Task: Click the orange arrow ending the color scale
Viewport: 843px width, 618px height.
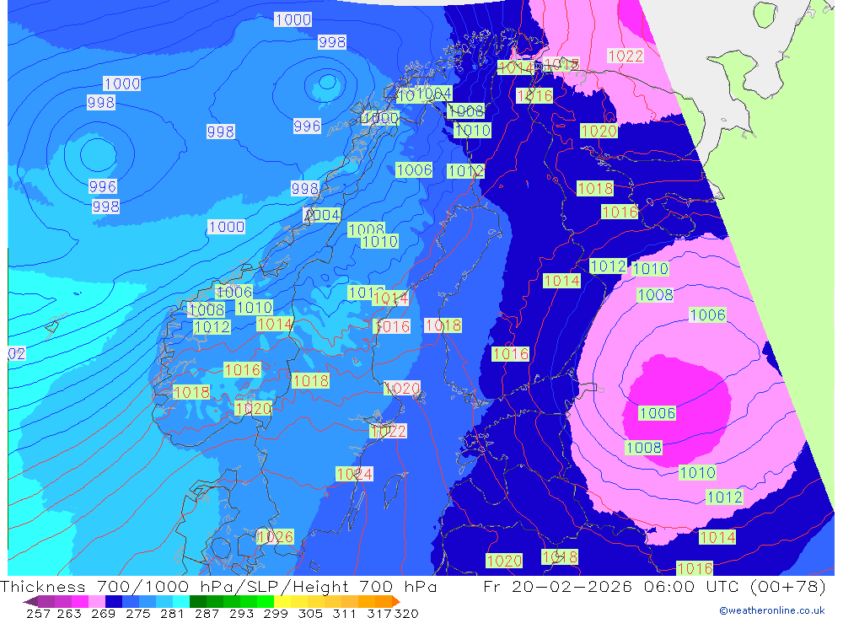Action: pyautogui.click(x=395, y=601)
